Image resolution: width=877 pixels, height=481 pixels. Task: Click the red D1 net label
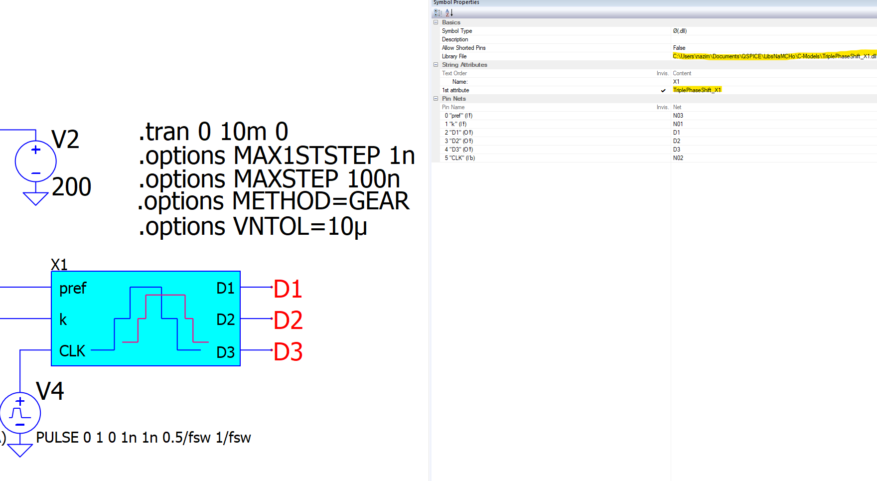(288, 289)
